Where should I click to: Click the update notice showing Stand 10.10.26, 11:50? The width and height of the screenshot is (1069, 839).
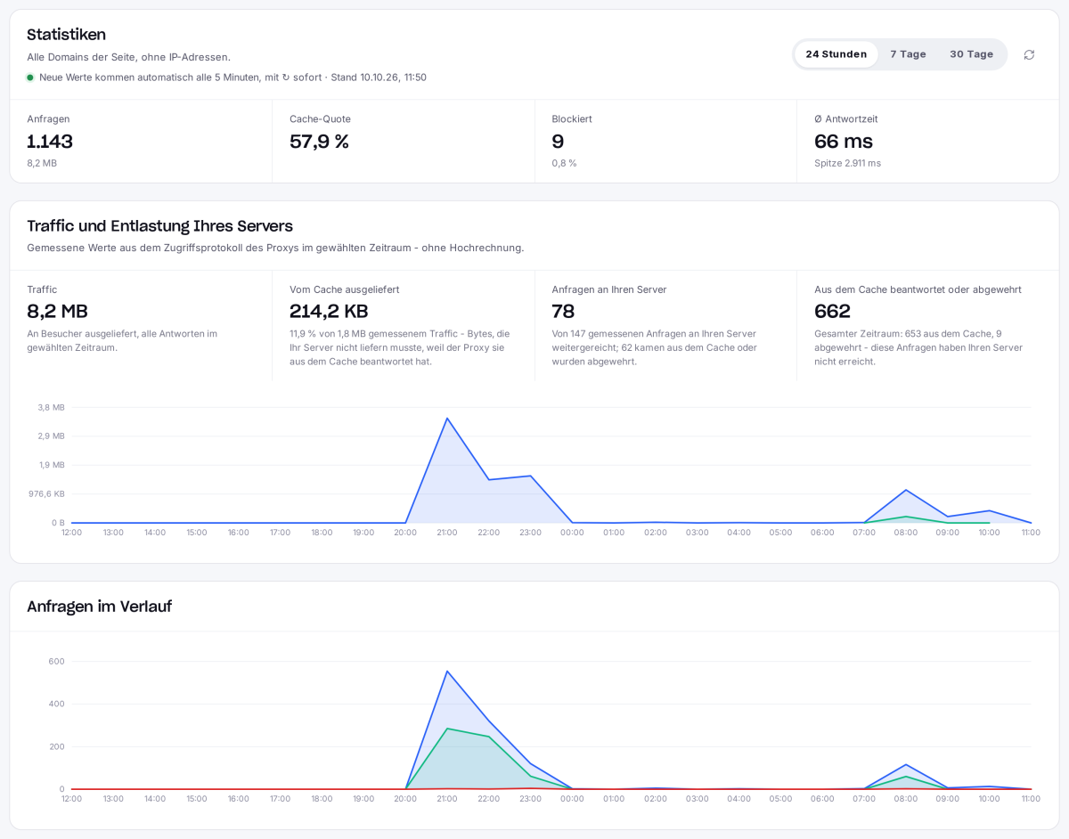click(233, 77)
